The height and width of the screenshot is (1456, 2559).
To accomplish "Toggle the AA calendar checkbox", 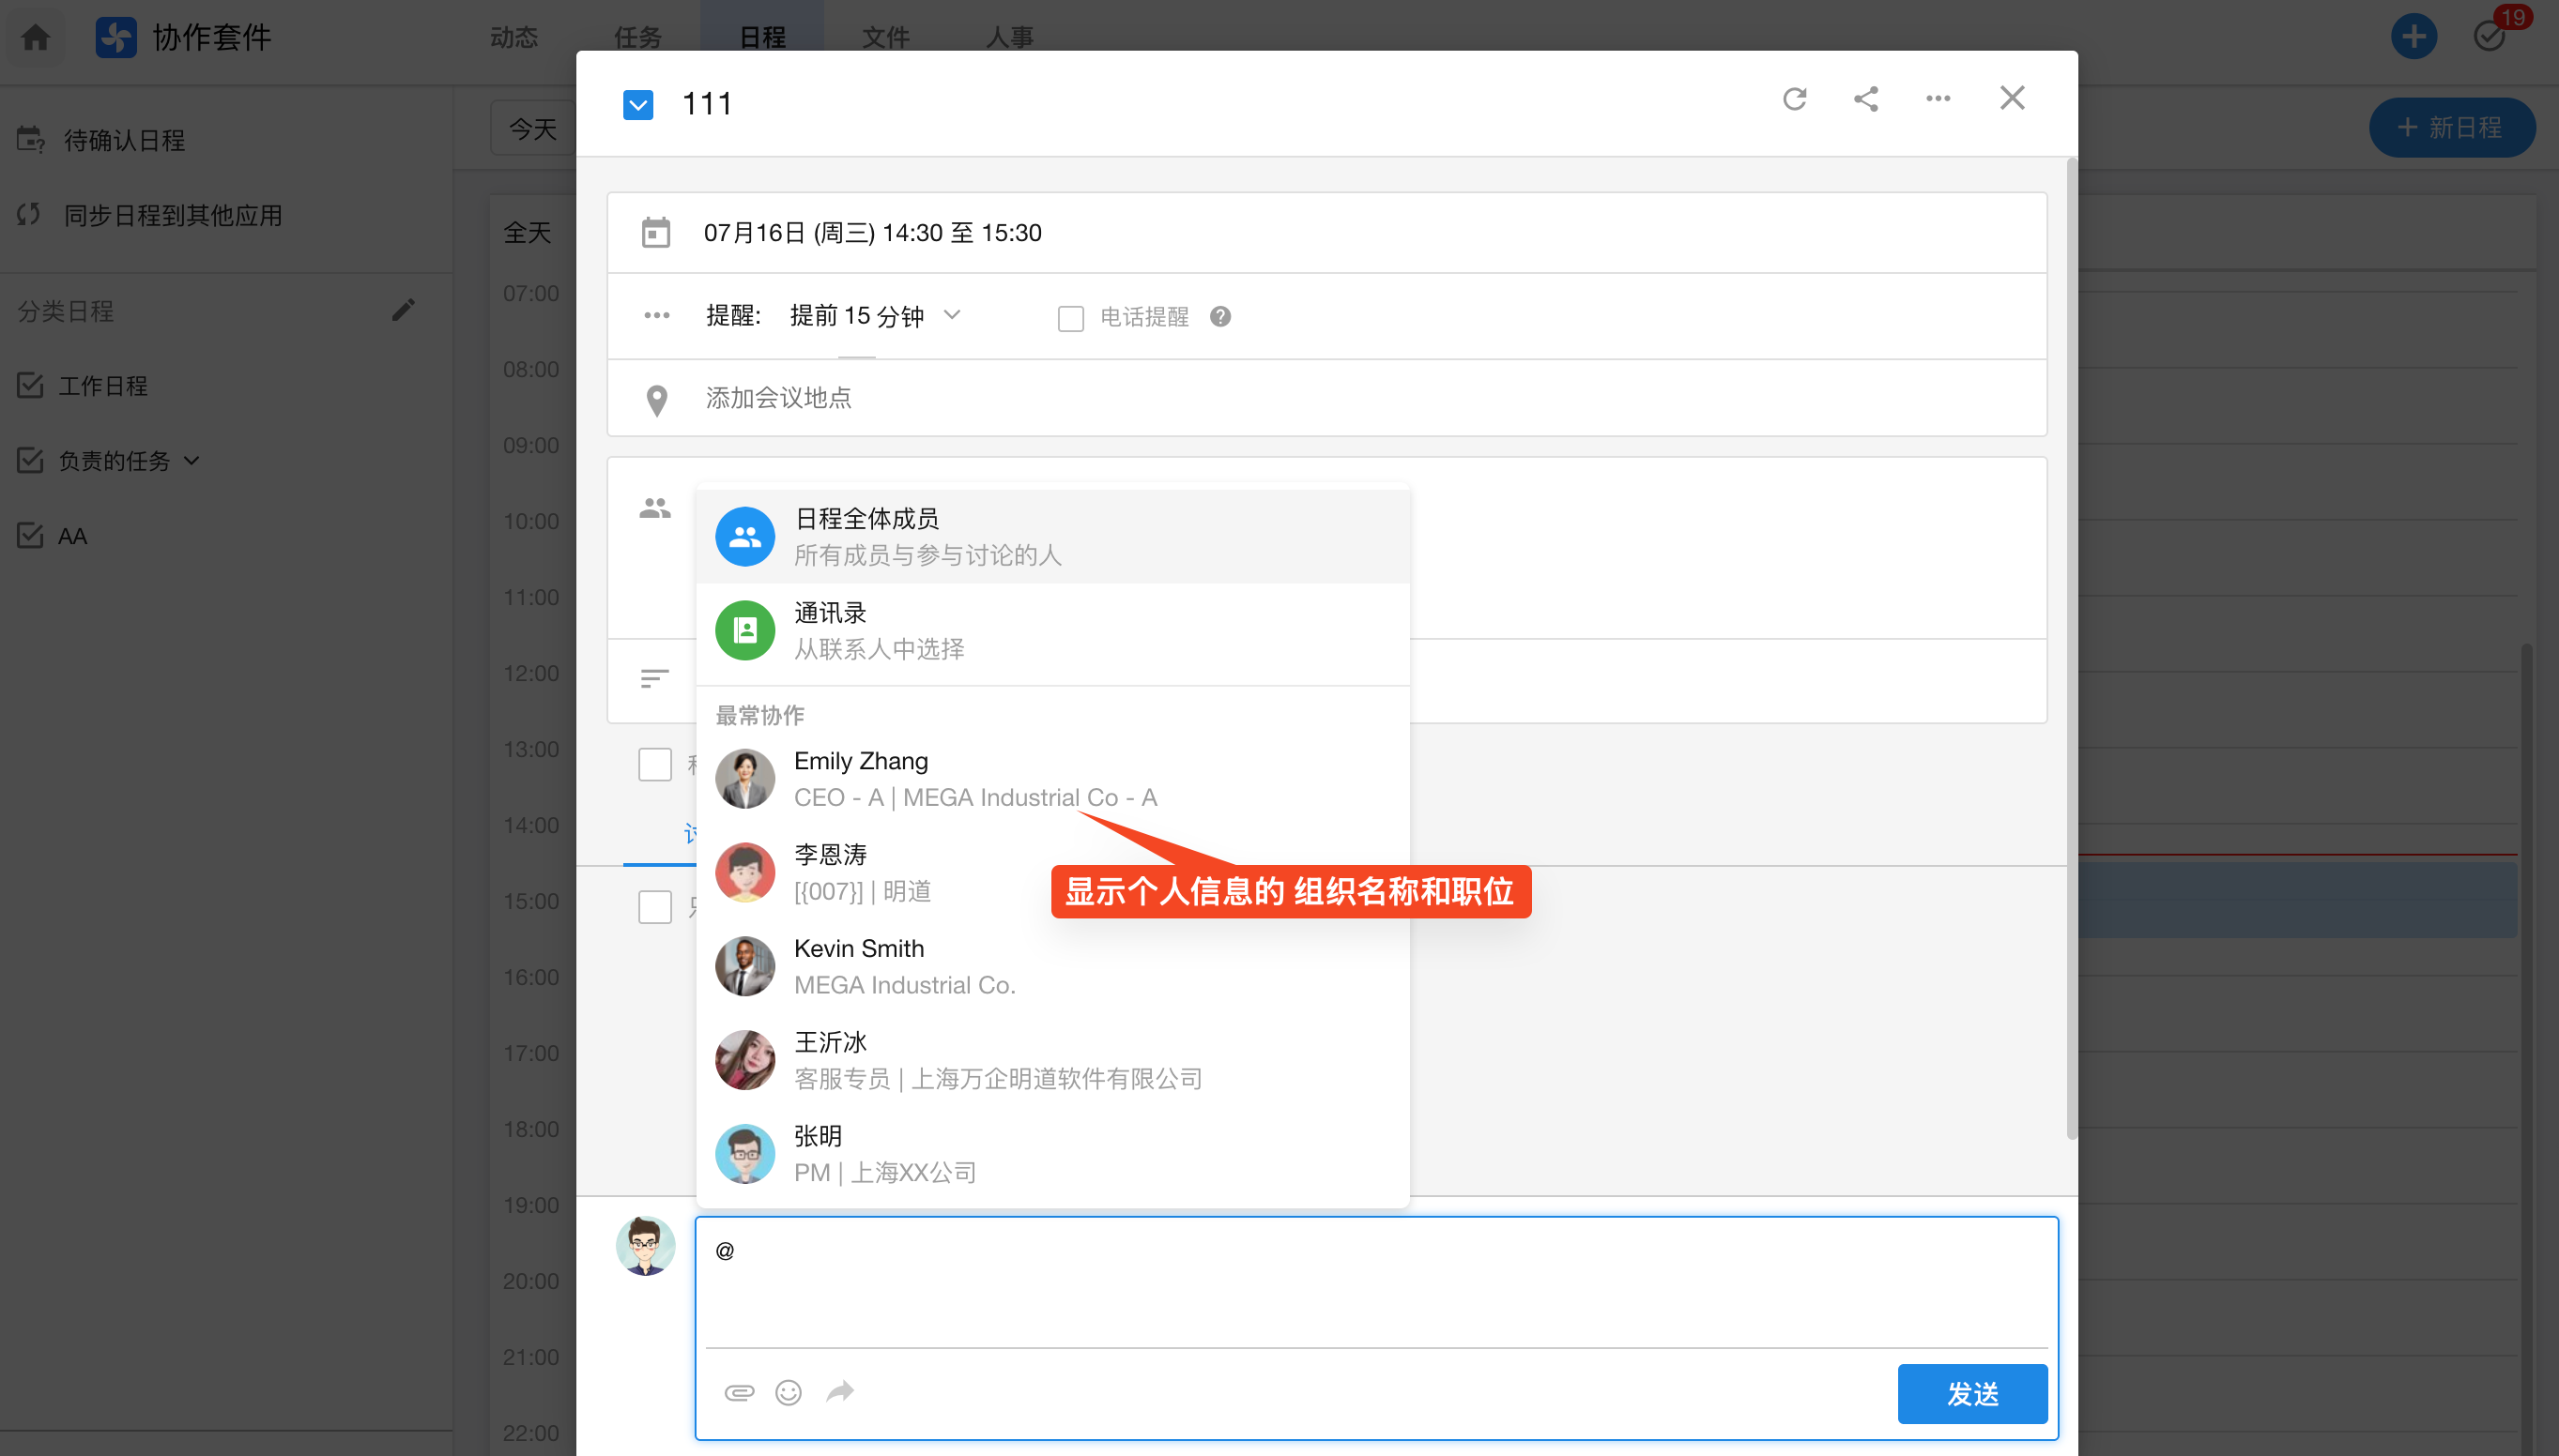I will [31, 536].
